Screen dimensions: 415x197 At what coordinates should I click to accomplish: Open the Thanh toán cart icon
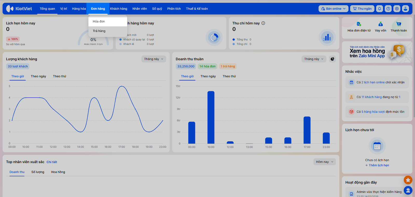pyautogui.click(x=399, y=24)
